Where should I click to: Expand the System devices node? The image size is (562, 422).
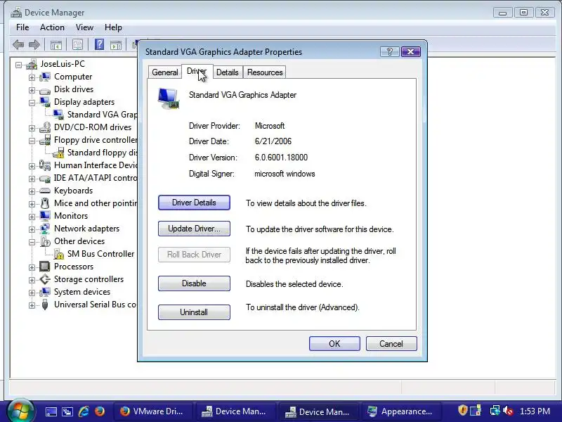[x=32, y=293]
